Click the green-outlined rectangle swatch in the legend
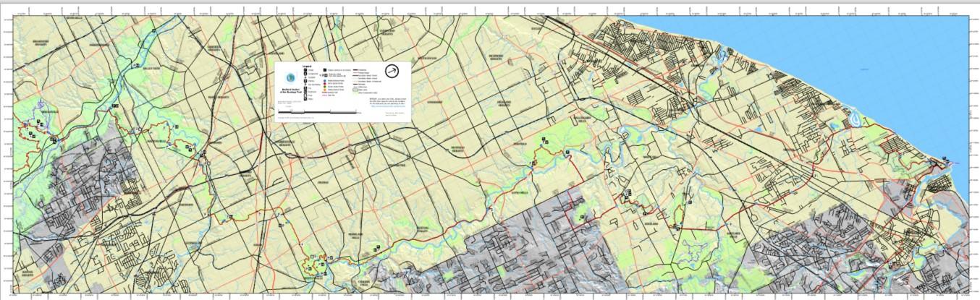The image size is (980, 300). (355, 90)
